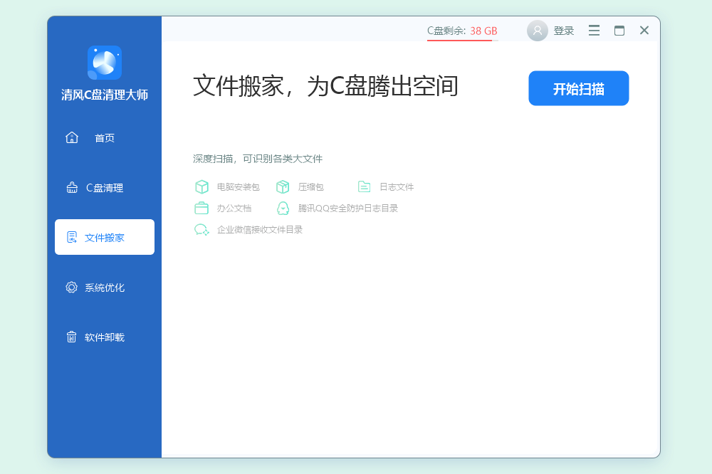This screenshot has height=474, width=712.
Task: Open 系统优化 via its gear icon
Action: pos(71,287)
